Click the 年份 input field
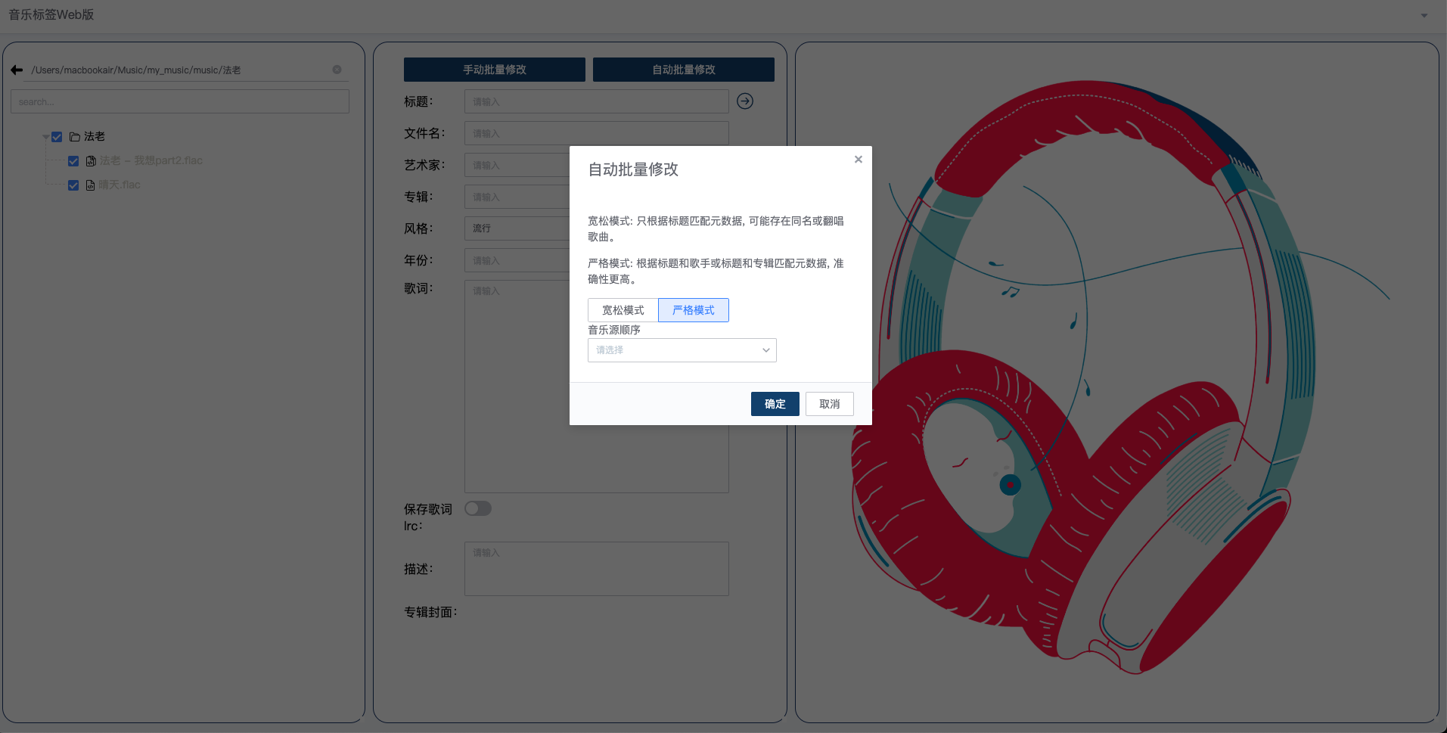Screen dimensions: 1447x733 coord(517,260)
